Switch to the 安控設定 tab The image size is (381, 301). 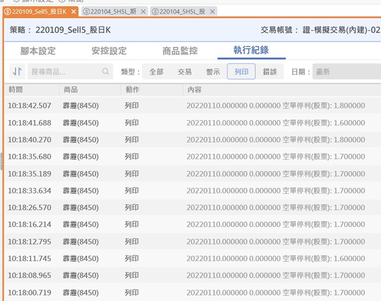[x=109, y=51]
